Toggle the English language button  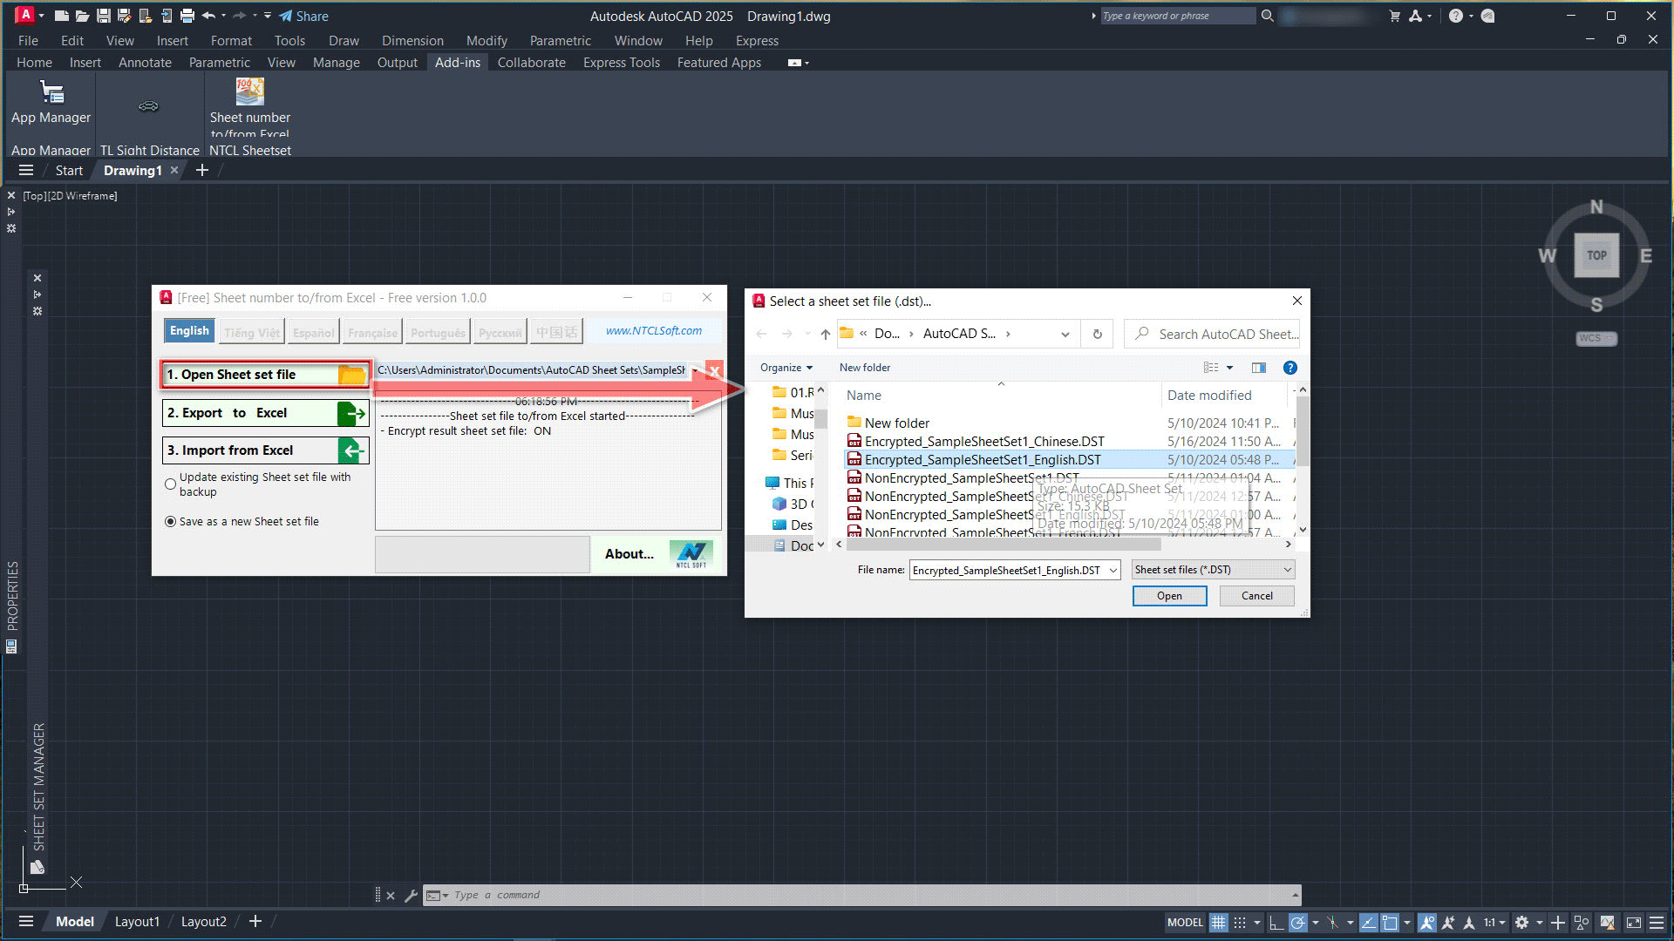(x=189, y=331)
